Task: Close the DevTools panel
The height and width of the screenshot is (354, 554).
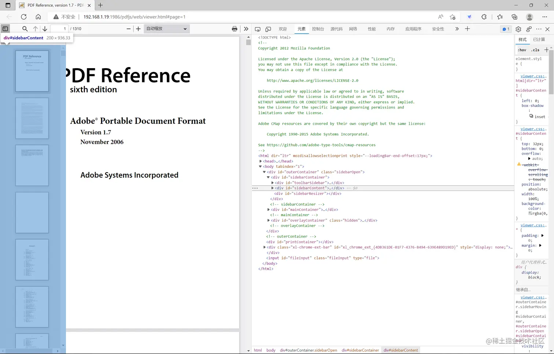Action: pos(547,29)
